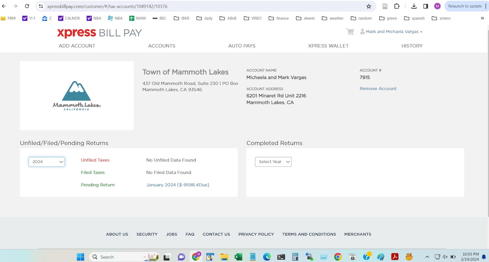Image resolution: width=489 pixels, height=262 pixels.
Task: Open the browser extensions puzzle icon
Action: [x=396, y=6]
